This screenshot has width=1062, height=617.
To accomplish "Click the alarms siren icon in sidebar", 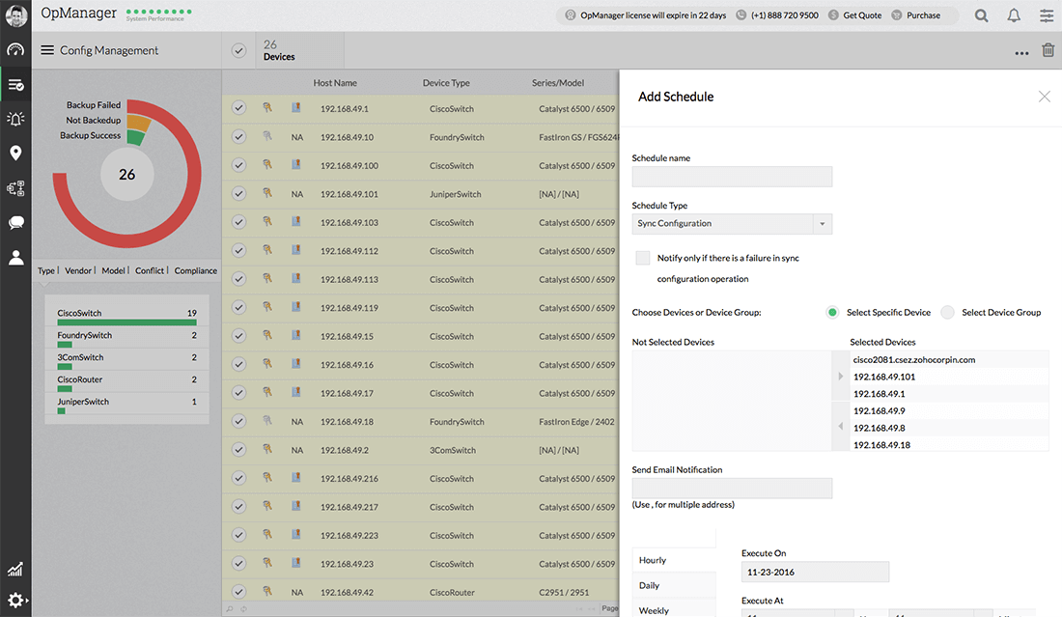I will pyautogui.click(x=15, y=119).
